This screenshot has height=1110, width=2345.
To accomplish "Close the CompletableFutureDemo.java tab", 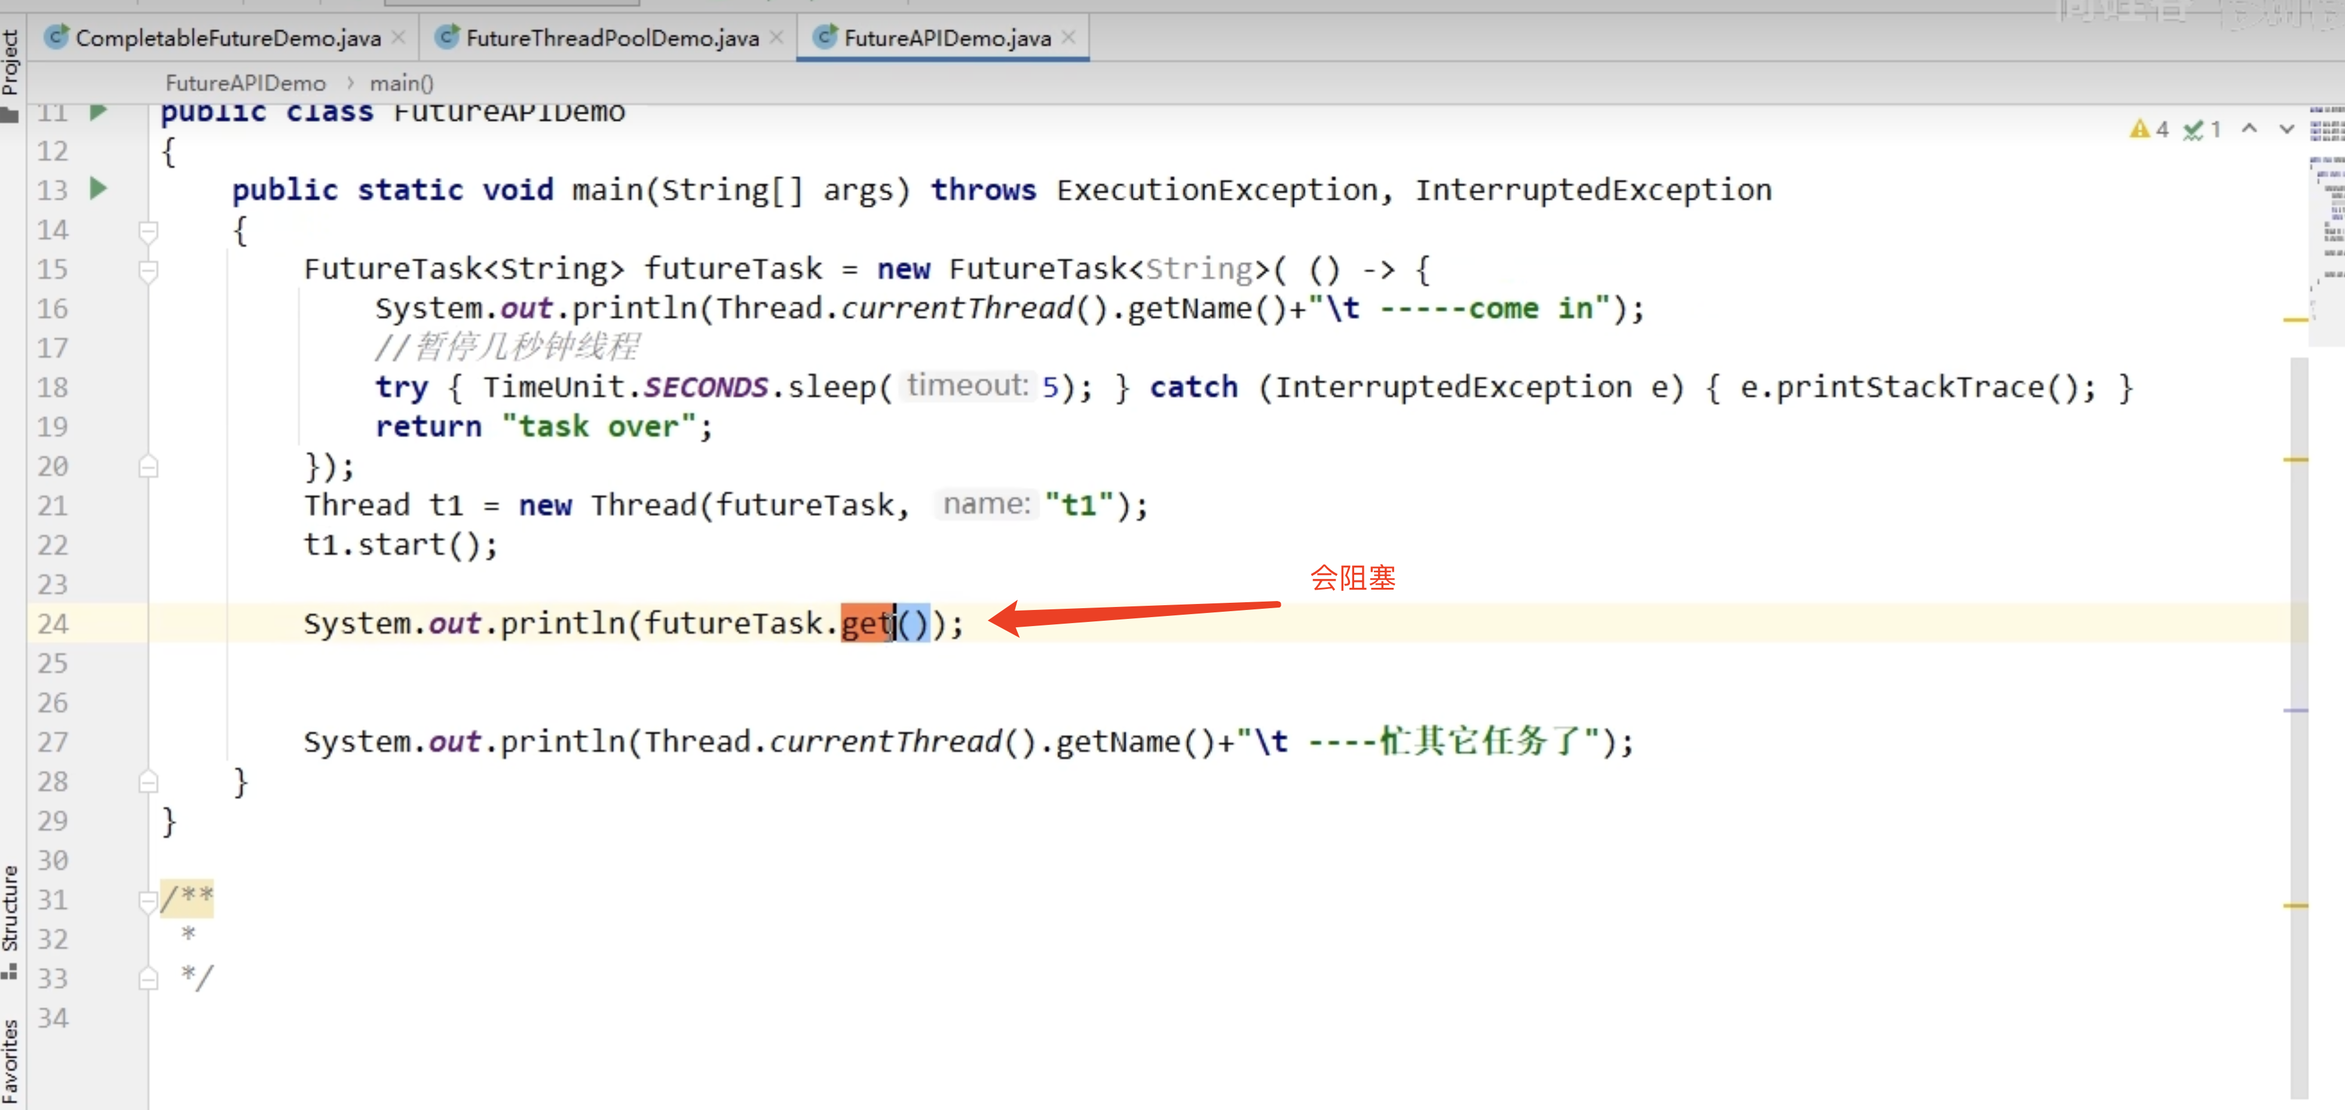I will point(399,37).
